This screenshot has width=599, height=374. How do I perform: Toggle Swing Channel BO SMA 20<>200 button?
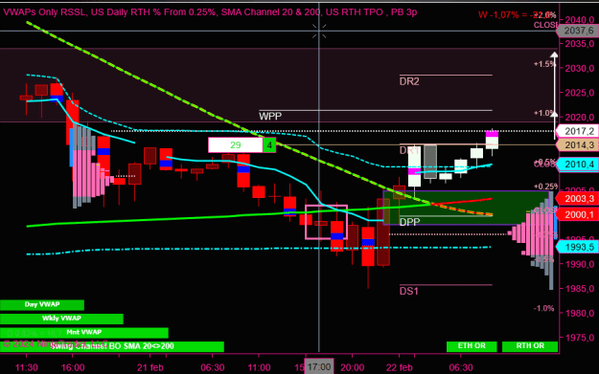112,346
